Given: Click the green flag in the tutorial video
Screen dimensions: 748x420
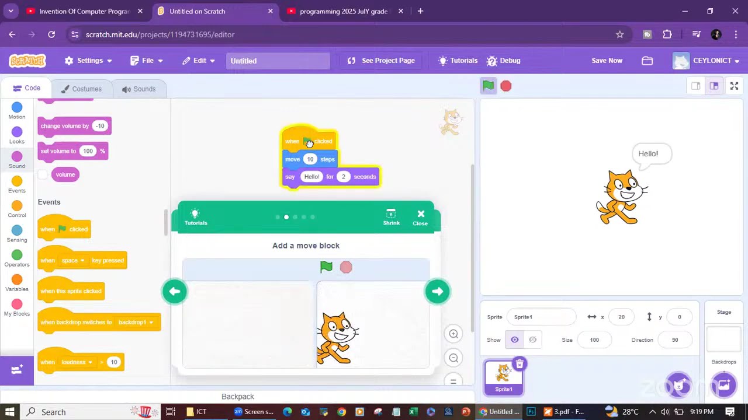Looking at the screenshot, I should coord(326,267).
